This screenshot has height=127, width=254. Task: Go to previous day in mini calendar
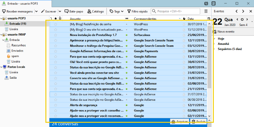237,19
